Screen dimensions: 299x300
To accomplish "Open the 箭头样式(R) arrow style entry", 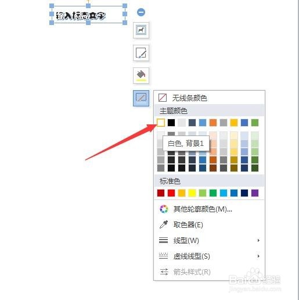I will (x=210, y=272).
